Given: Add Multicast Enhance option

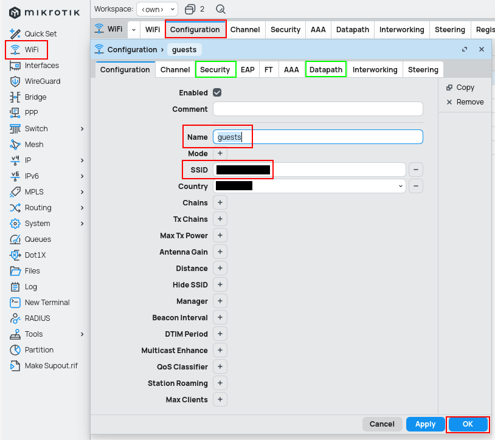Looking at the screenshot, I should (x=220, y=350).
